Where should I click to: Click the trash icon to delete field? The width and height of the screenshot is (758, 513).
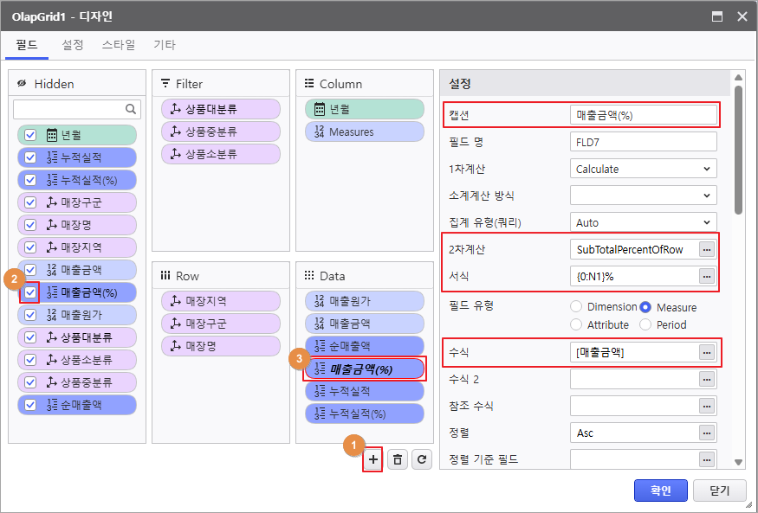(398, 459)
